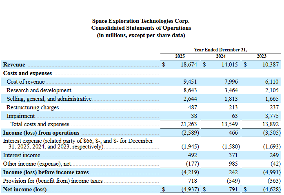Select other expense value (177)
The width and height of the screenshot is (284, 195).
[193, 164]
